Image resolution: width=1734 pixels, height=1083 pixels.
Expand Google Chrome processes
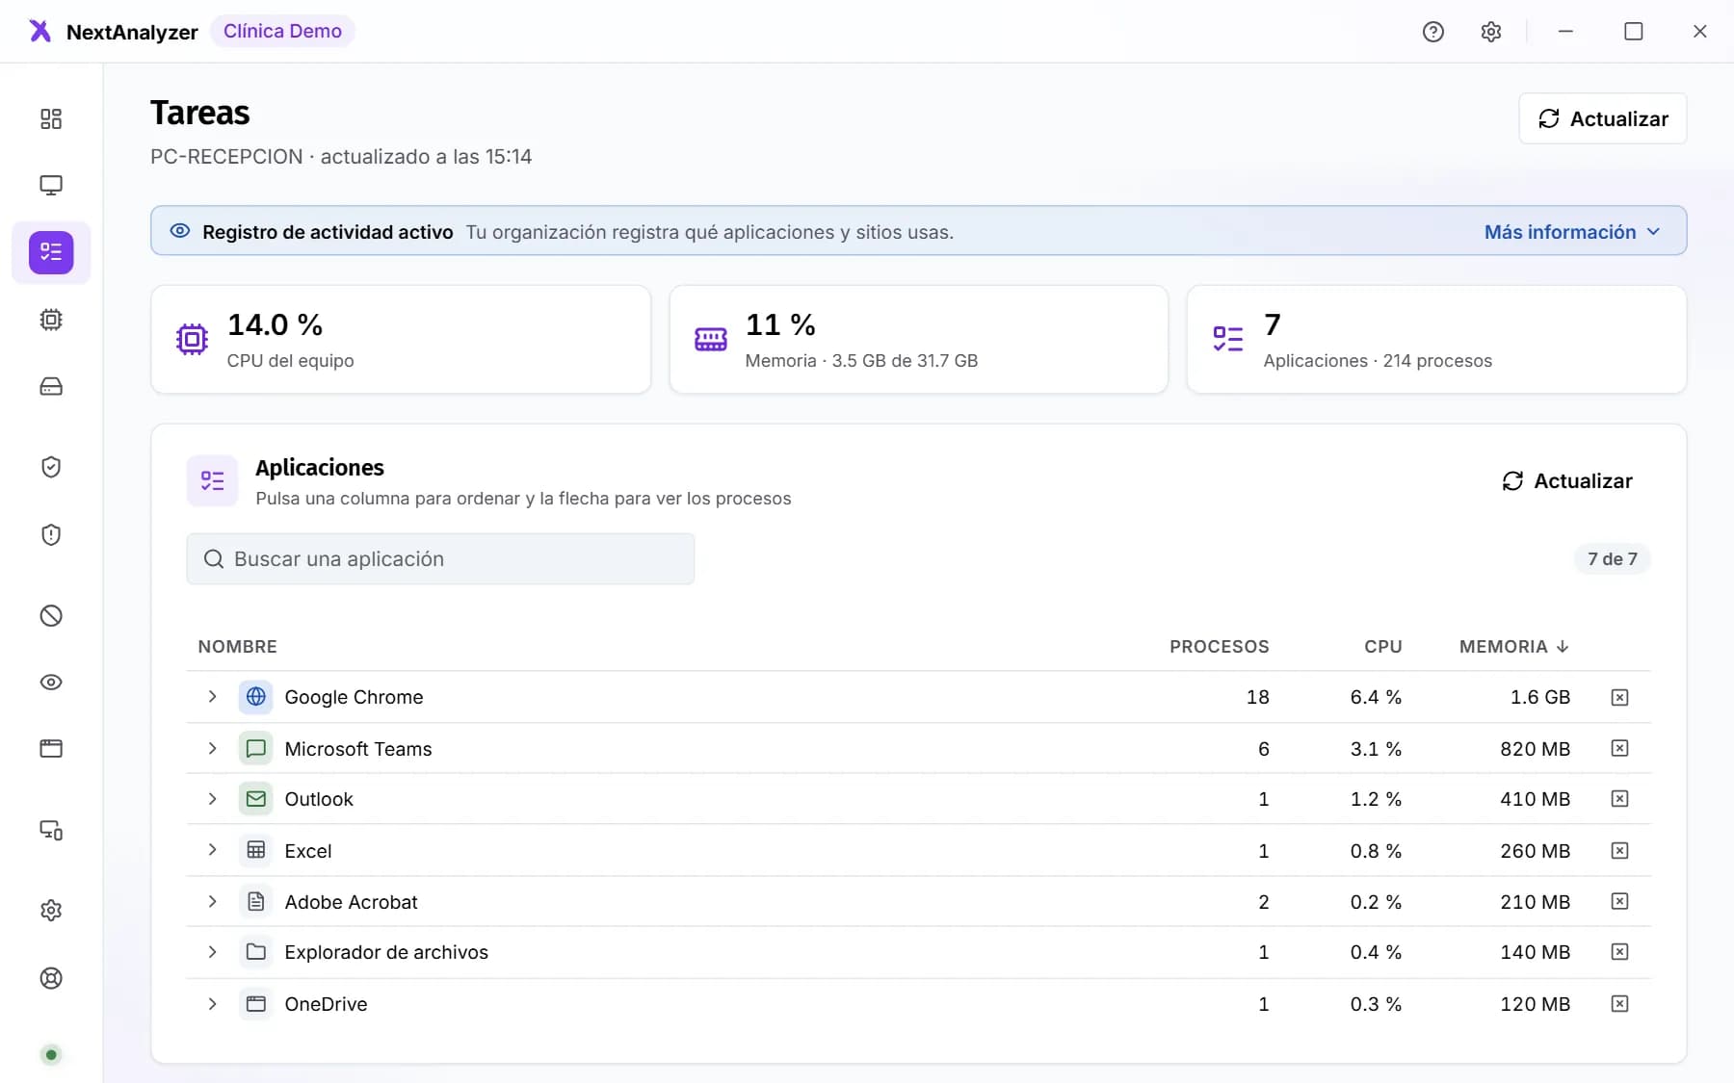coord(213,696)
